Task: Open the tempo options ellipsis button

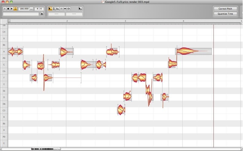Action: click(x=31, y=9)
